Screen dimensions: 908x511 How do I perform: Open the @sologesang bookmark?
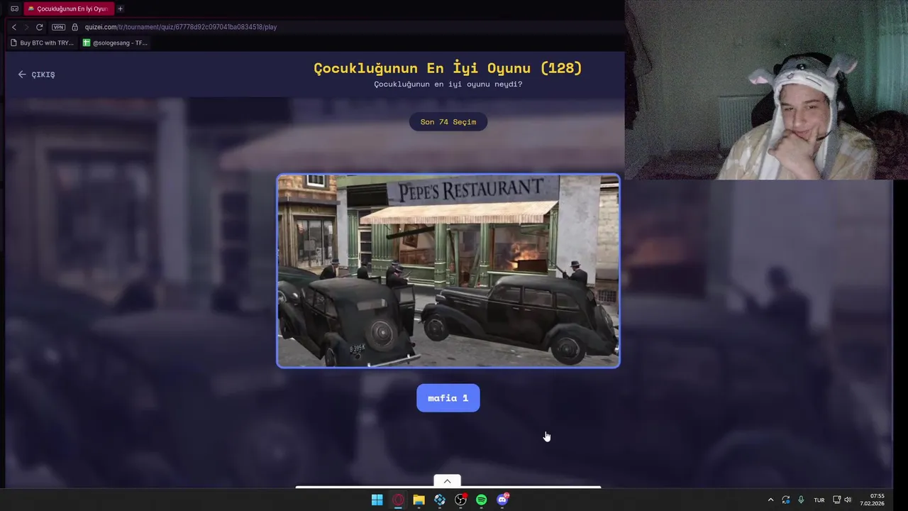115,43
